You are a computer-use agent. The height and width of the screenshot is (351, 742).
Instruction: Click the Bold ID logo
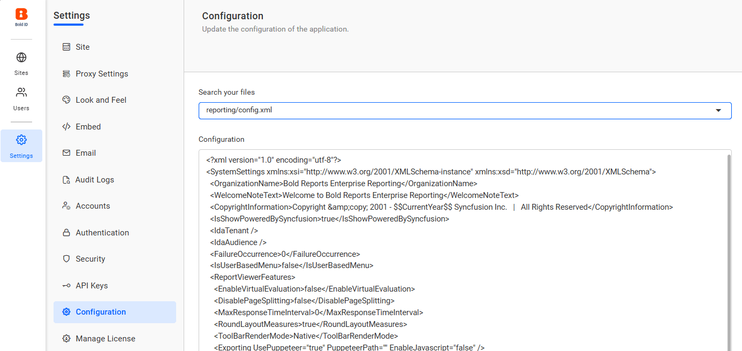point(21,18)
